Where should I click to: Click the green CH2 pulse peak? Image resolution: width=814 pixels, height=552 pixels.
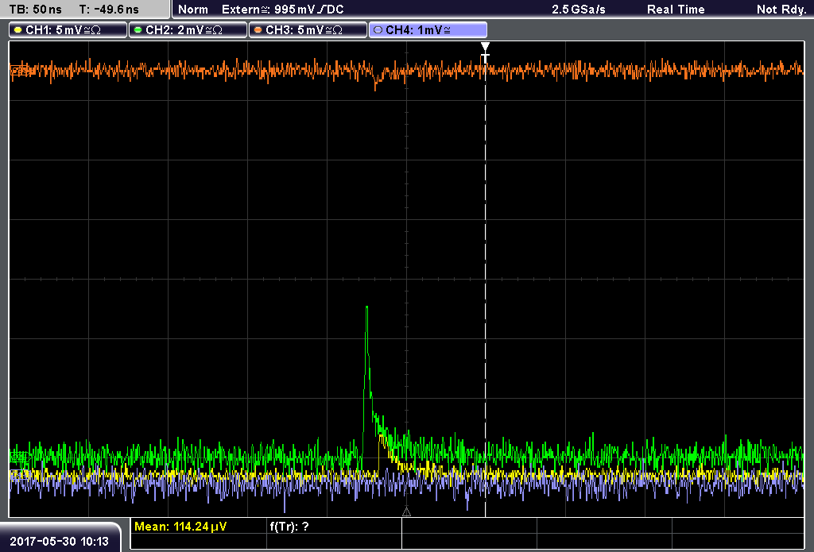point(367,307)
